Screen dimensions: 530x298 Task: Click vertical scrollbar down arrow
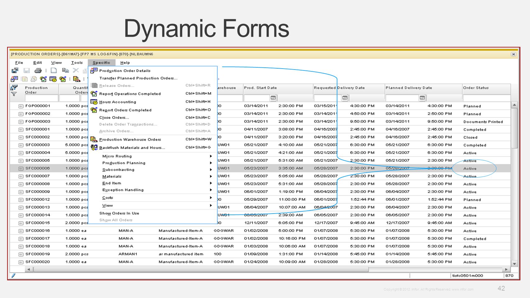pos(514,264)
